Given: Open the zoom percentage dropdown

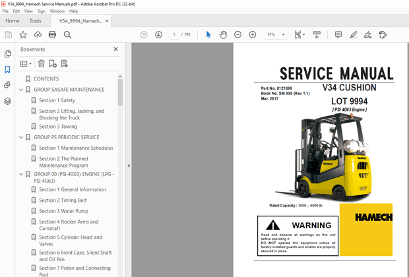Looking at the screenshot, I should point(283,35).
